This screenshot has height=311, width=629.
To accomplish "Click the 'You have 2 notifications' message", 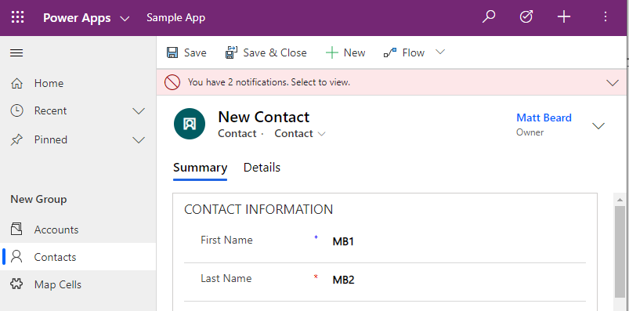I will (x=269, y=83).
